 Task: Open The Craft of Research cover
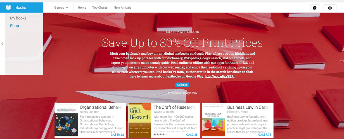(140, 120)
